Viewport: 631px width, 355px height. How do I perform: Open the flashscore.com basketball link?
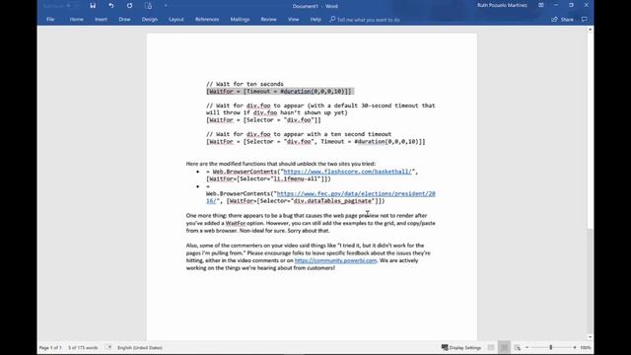point(348,172)
